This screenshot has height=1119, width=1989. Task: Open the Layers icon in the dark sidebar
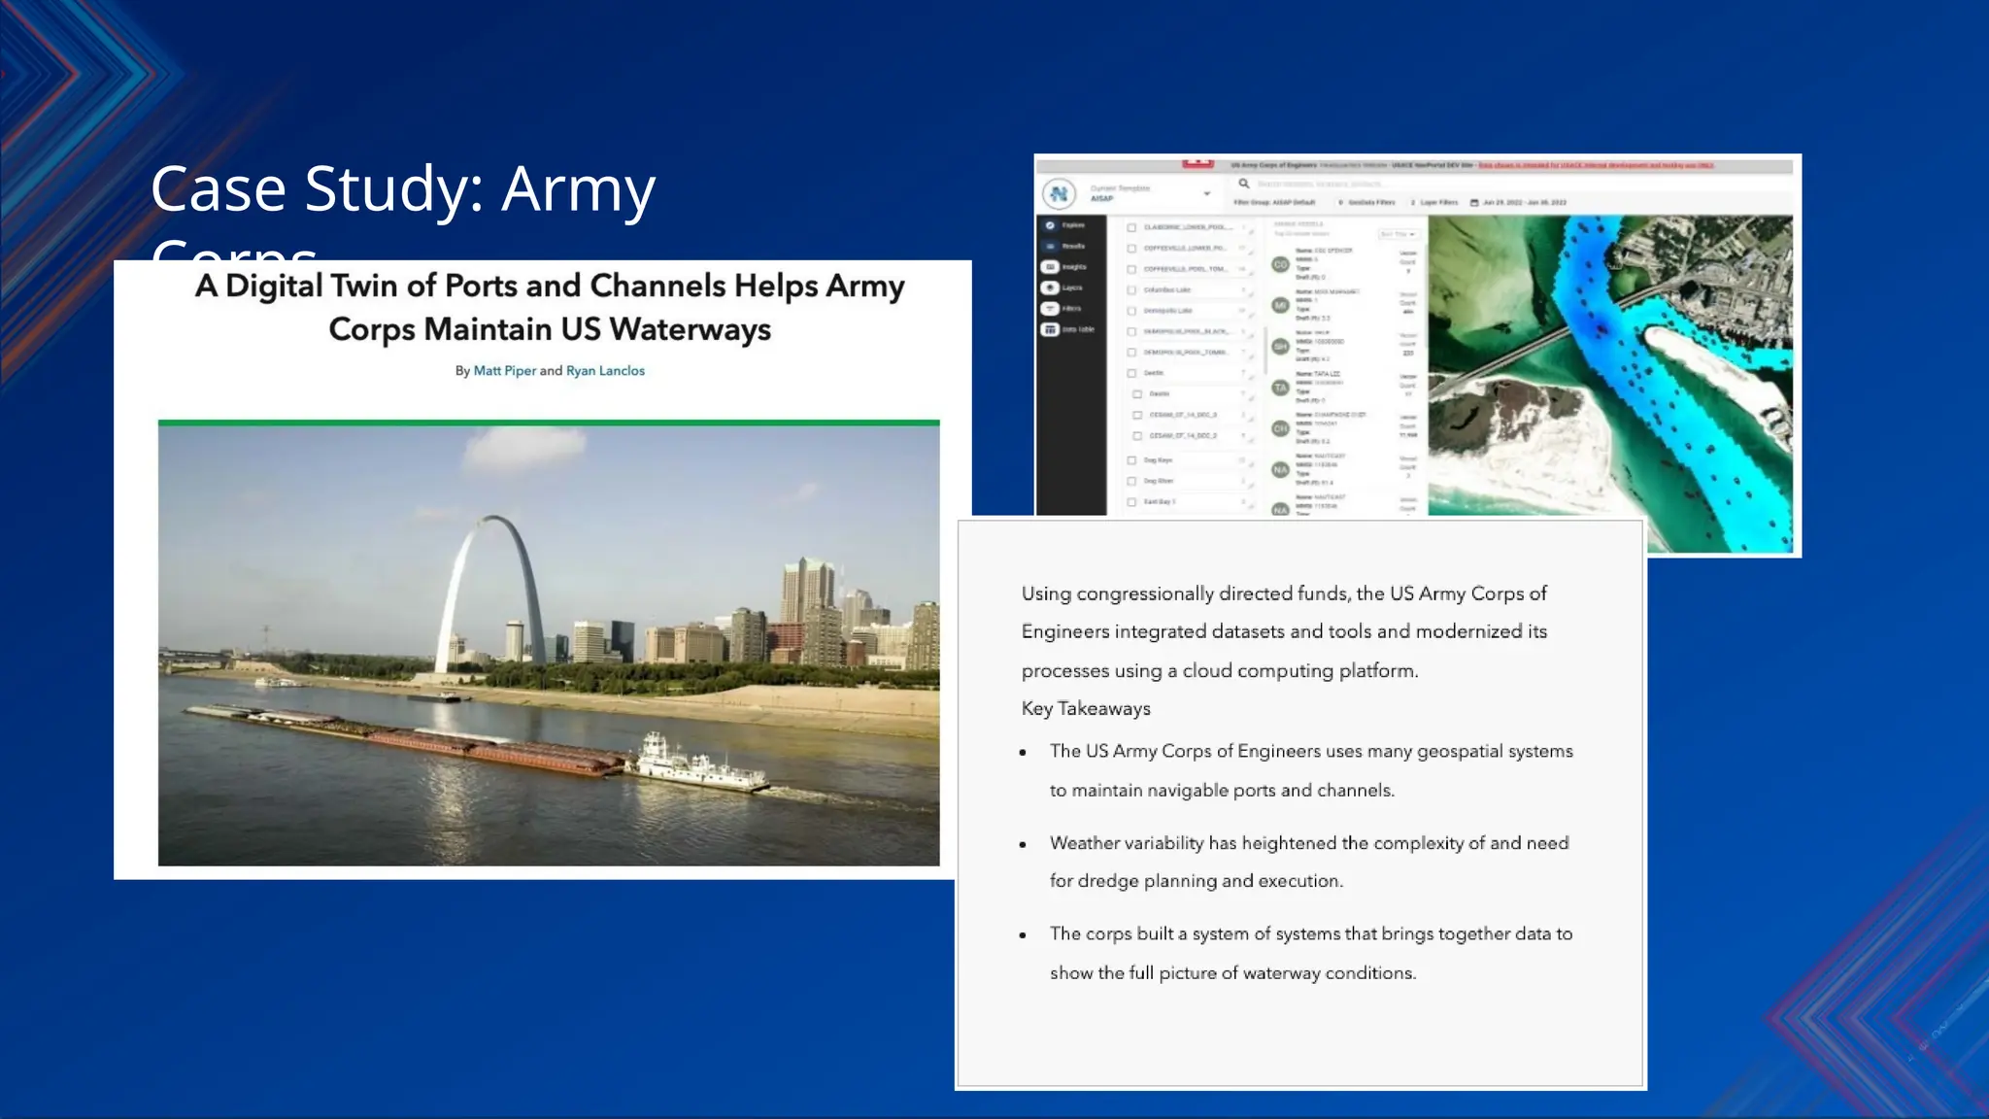1050,288
